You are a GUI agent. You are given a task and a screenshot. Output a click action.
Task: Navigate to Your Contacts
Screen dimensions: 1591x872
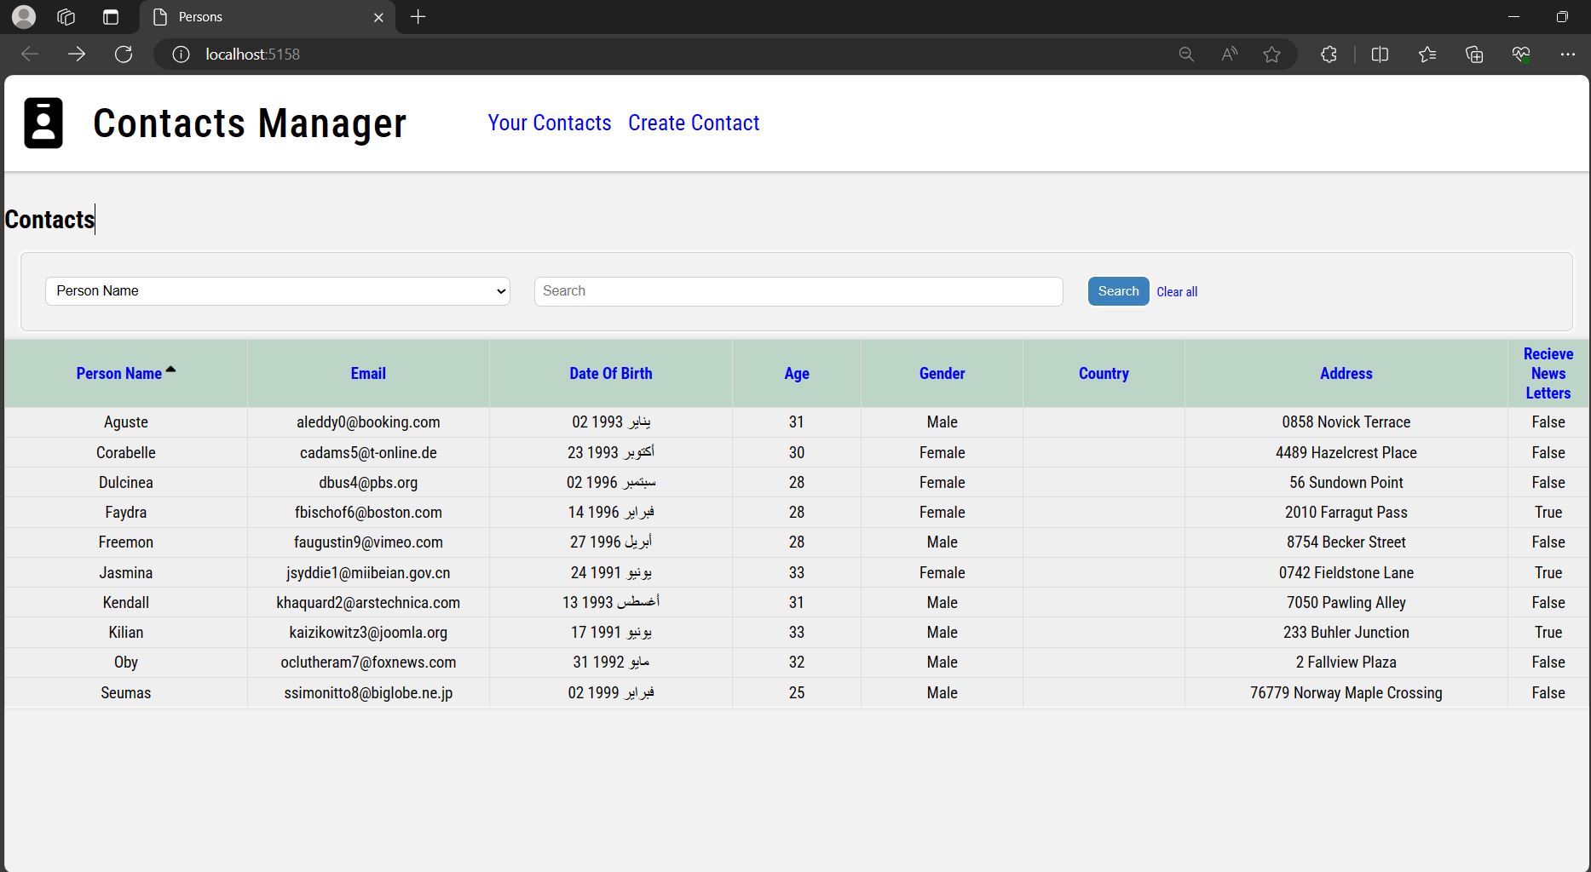[549, 123]
